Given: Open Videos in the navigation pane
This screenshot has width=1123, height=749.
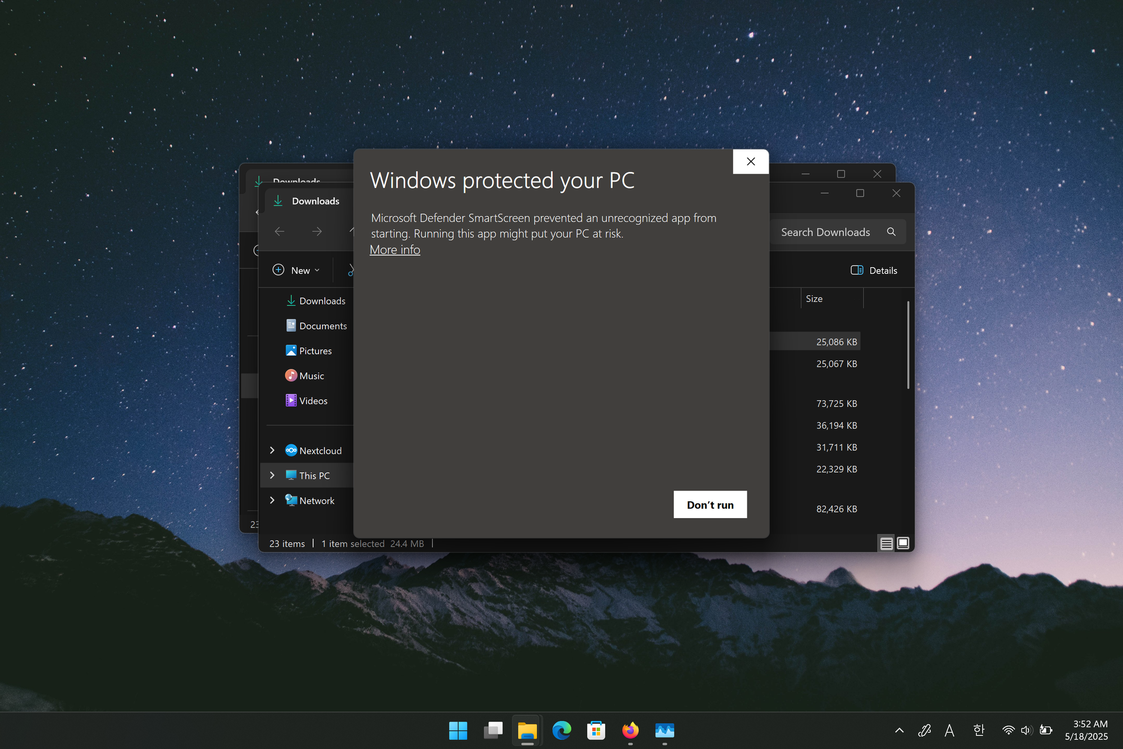Looking at the screenshot, I should coord(307,401).
